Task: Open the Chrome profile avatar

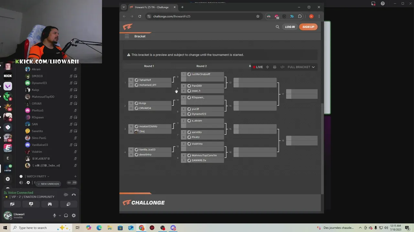Action: click(x=311, y=16)
